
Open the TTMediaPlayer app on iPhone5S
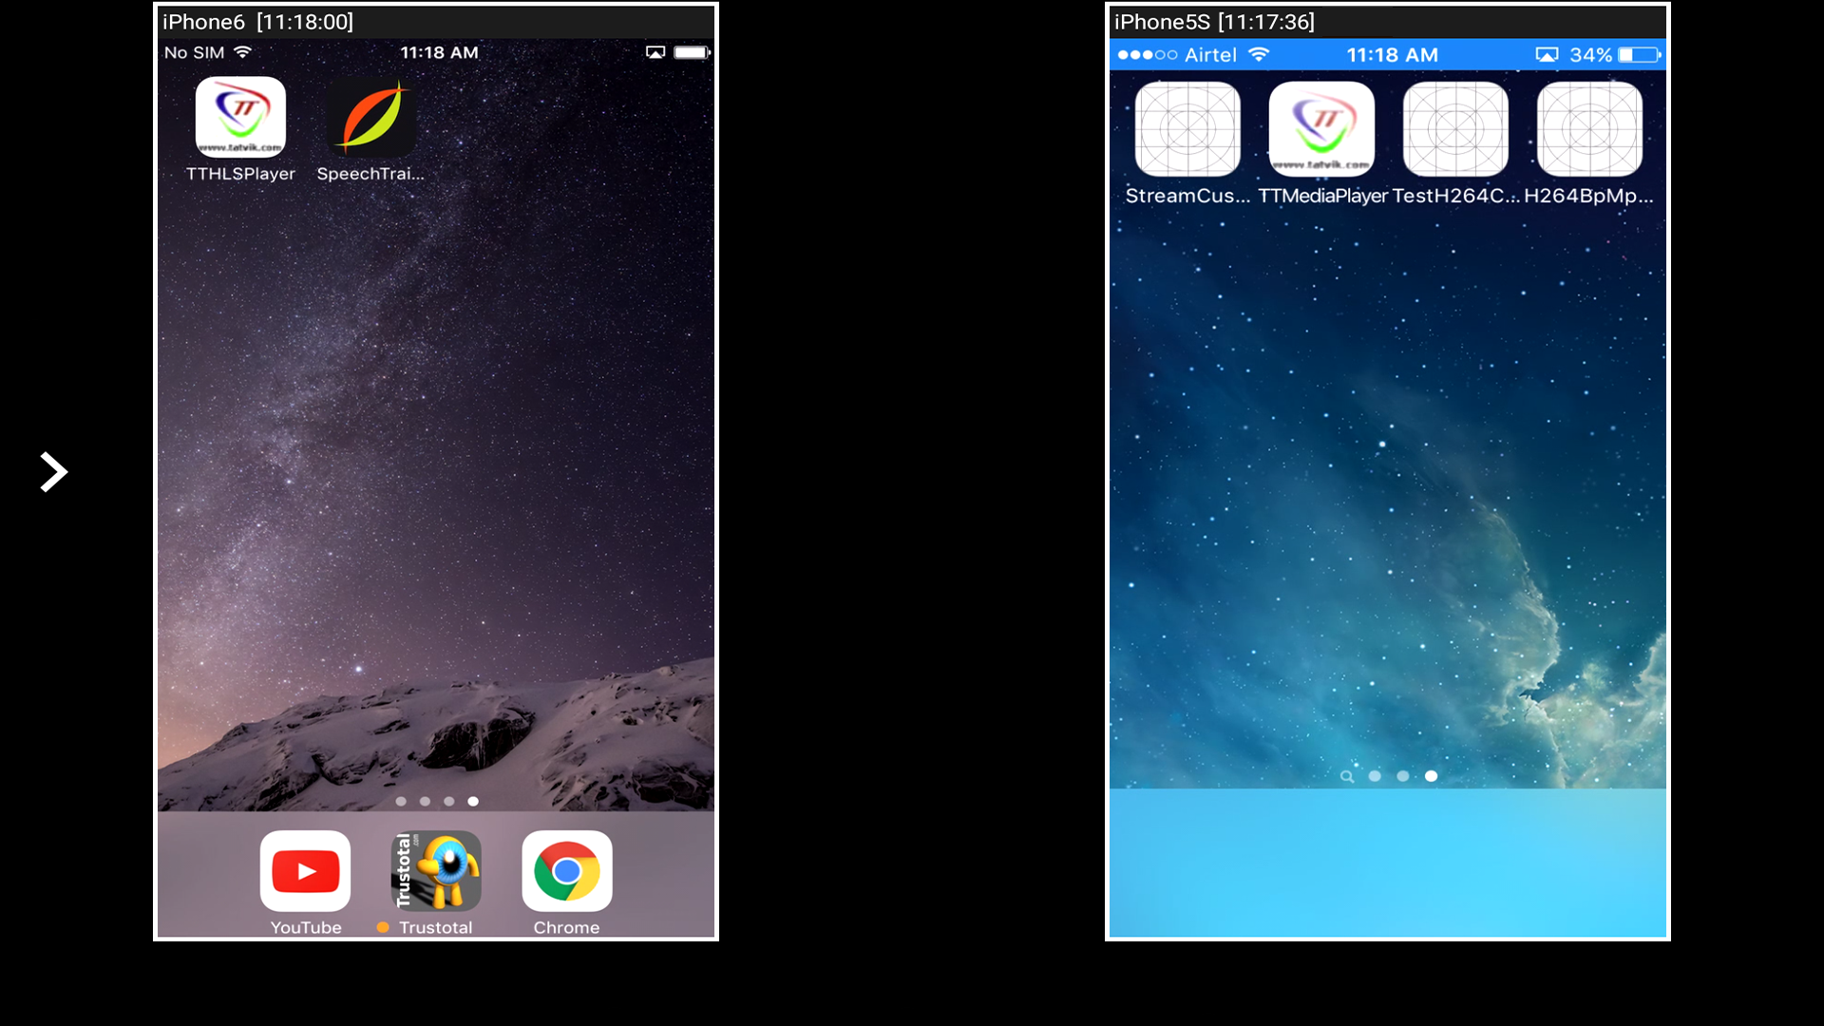(x=1320, y=128)
